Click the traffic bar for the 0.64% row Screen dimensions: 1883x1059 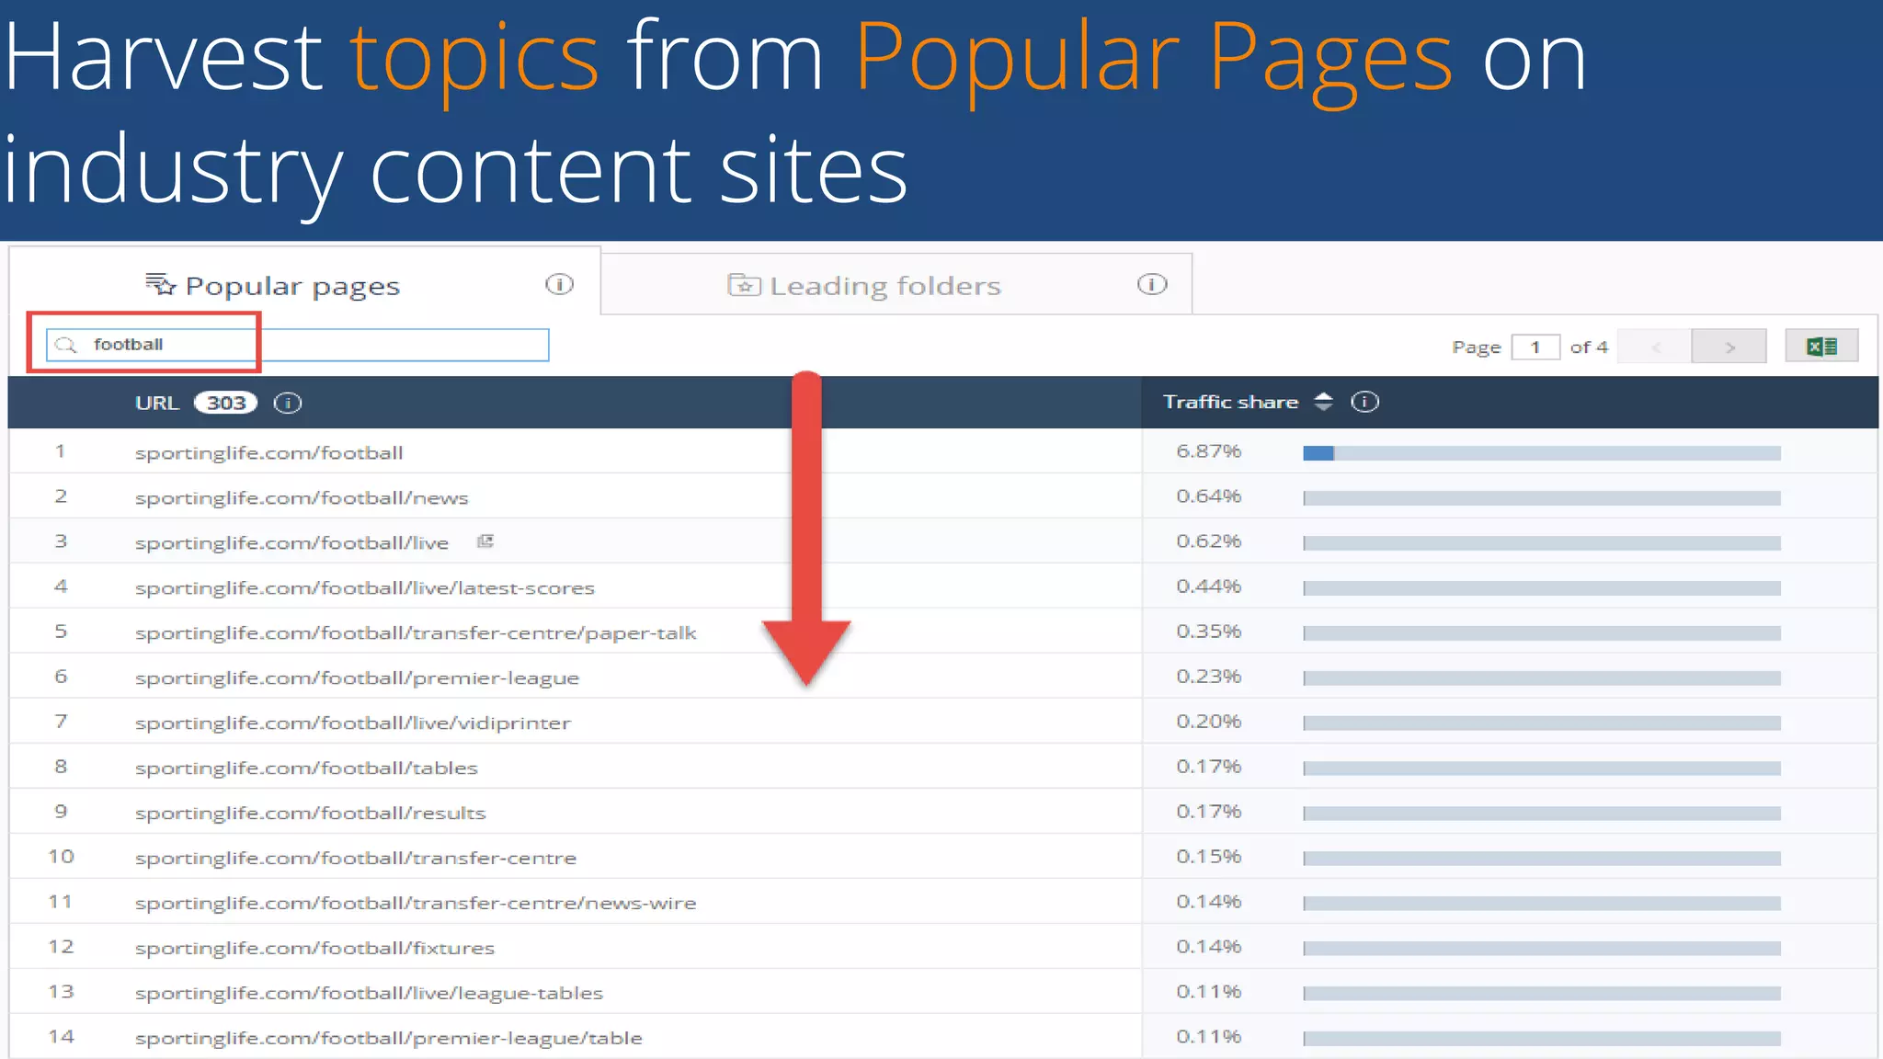tap(1542, 498)
